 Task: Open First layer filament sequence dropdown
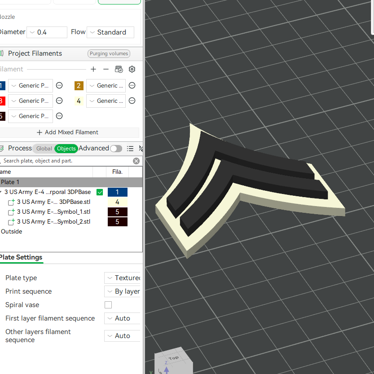coord(122,318)
